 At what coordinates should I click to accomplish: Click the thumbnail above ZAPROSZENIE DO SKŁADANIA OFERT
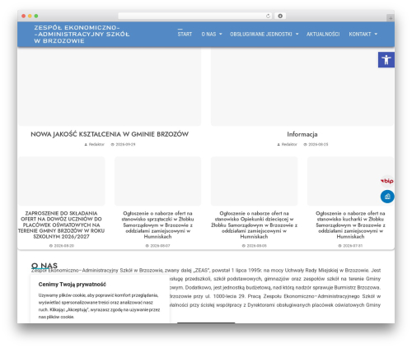[62, 181]
